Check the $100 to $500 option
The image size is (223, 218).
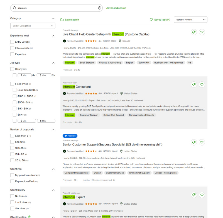[x=14, y=96]
